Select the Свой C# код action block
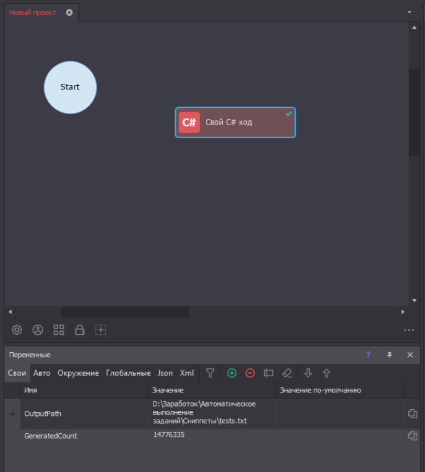The image size is (425, 472). (x=235, y=122)
